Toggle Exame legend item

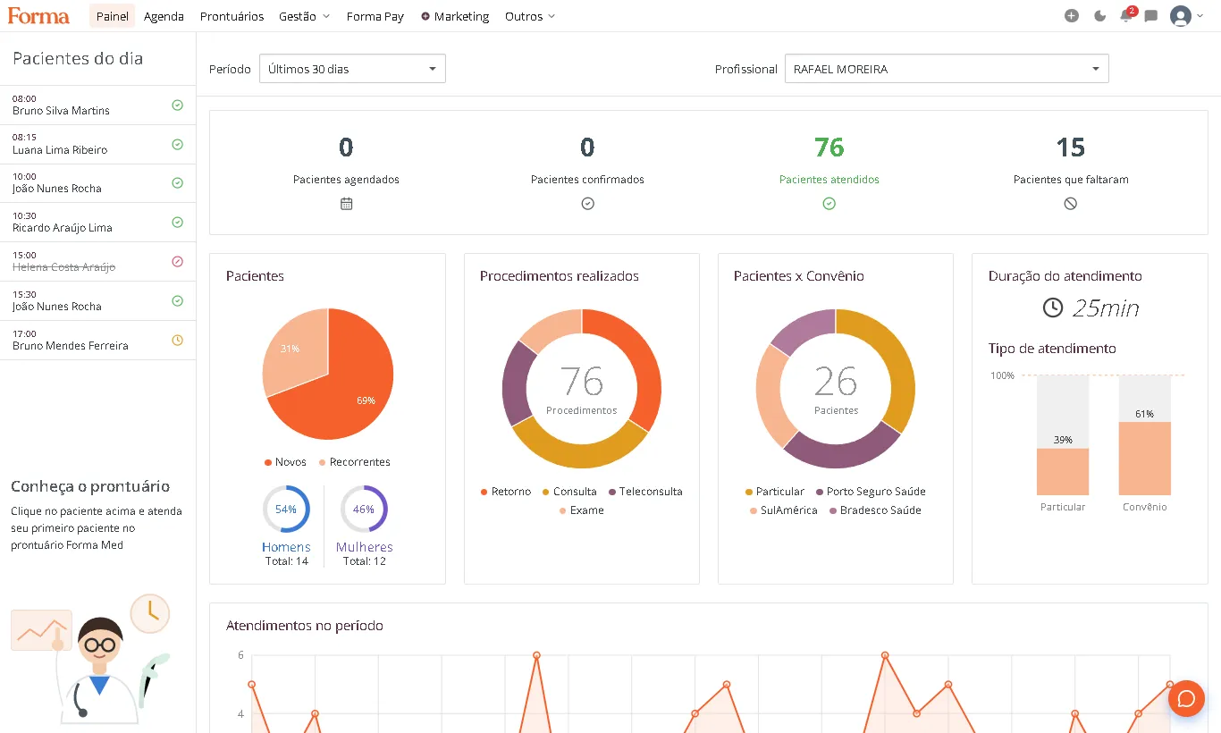581,510
